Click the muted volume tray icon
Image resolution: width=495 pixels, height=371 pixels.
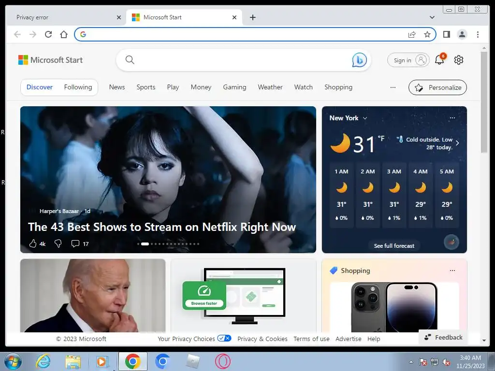446,362
